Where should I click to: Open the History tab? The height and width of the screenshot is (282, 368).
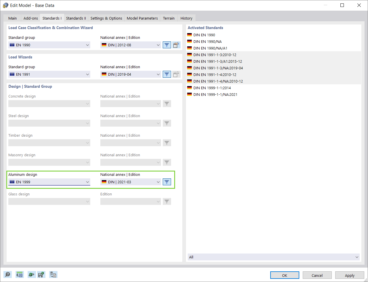pos(187,18)
